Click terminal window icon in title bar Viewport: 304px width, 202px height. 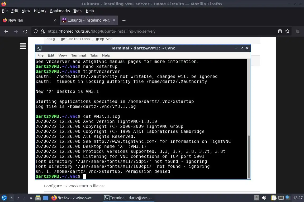coord(39,48)
